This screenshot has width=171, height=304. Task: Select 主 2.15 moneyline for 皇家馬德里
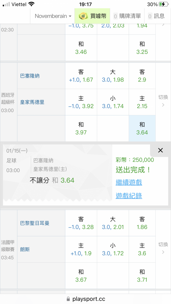pos(142,102)
